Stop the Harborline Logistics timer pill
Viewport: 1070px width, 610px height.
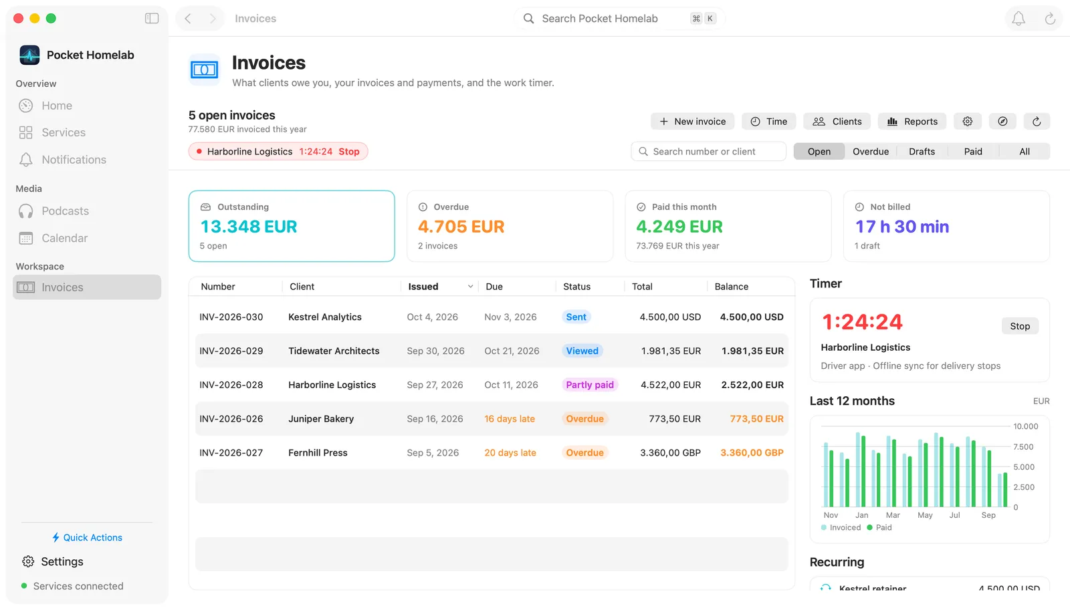349,152
